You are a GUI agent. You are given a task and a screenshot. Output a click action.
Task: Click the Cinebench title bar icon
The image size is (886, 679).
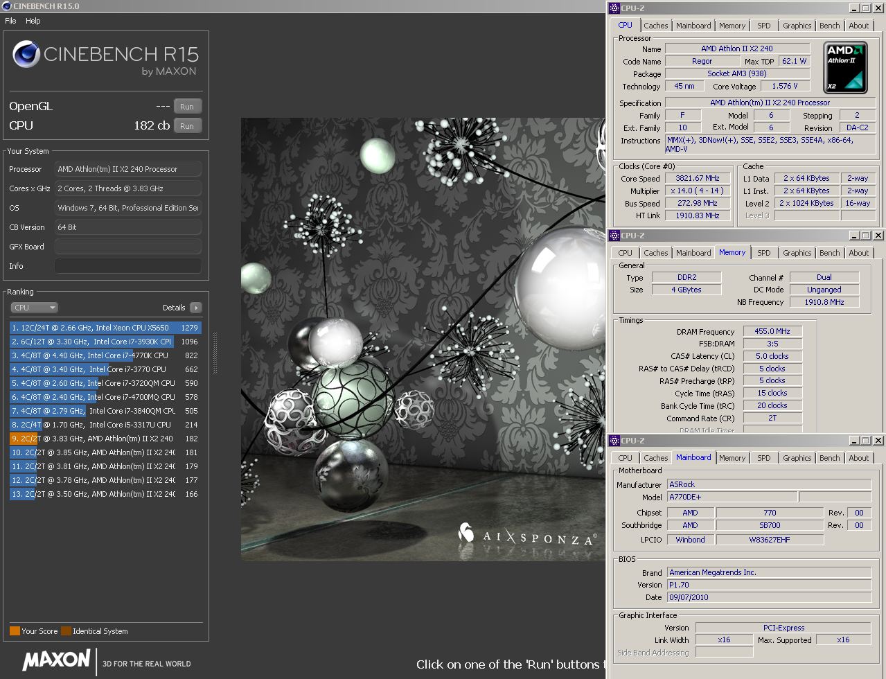6,6
